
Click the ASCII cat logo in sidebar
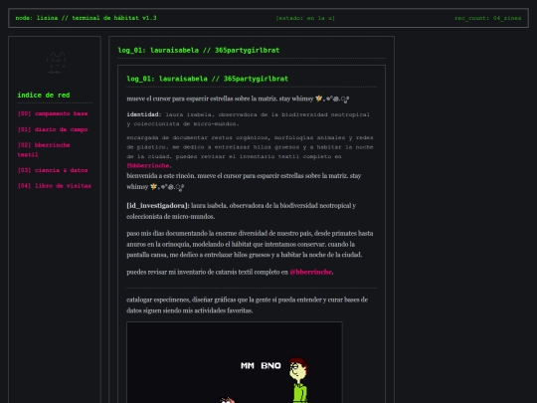tap(56, 63)
